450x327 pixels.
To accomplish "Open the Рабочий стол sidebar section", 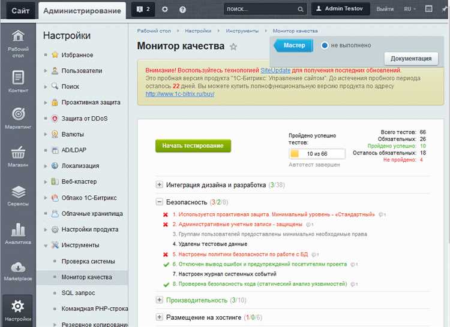I will (18, 44).
